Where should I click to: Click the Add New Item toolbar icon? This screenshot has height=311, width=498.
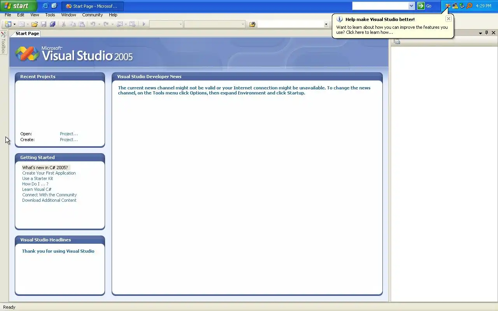22,24
